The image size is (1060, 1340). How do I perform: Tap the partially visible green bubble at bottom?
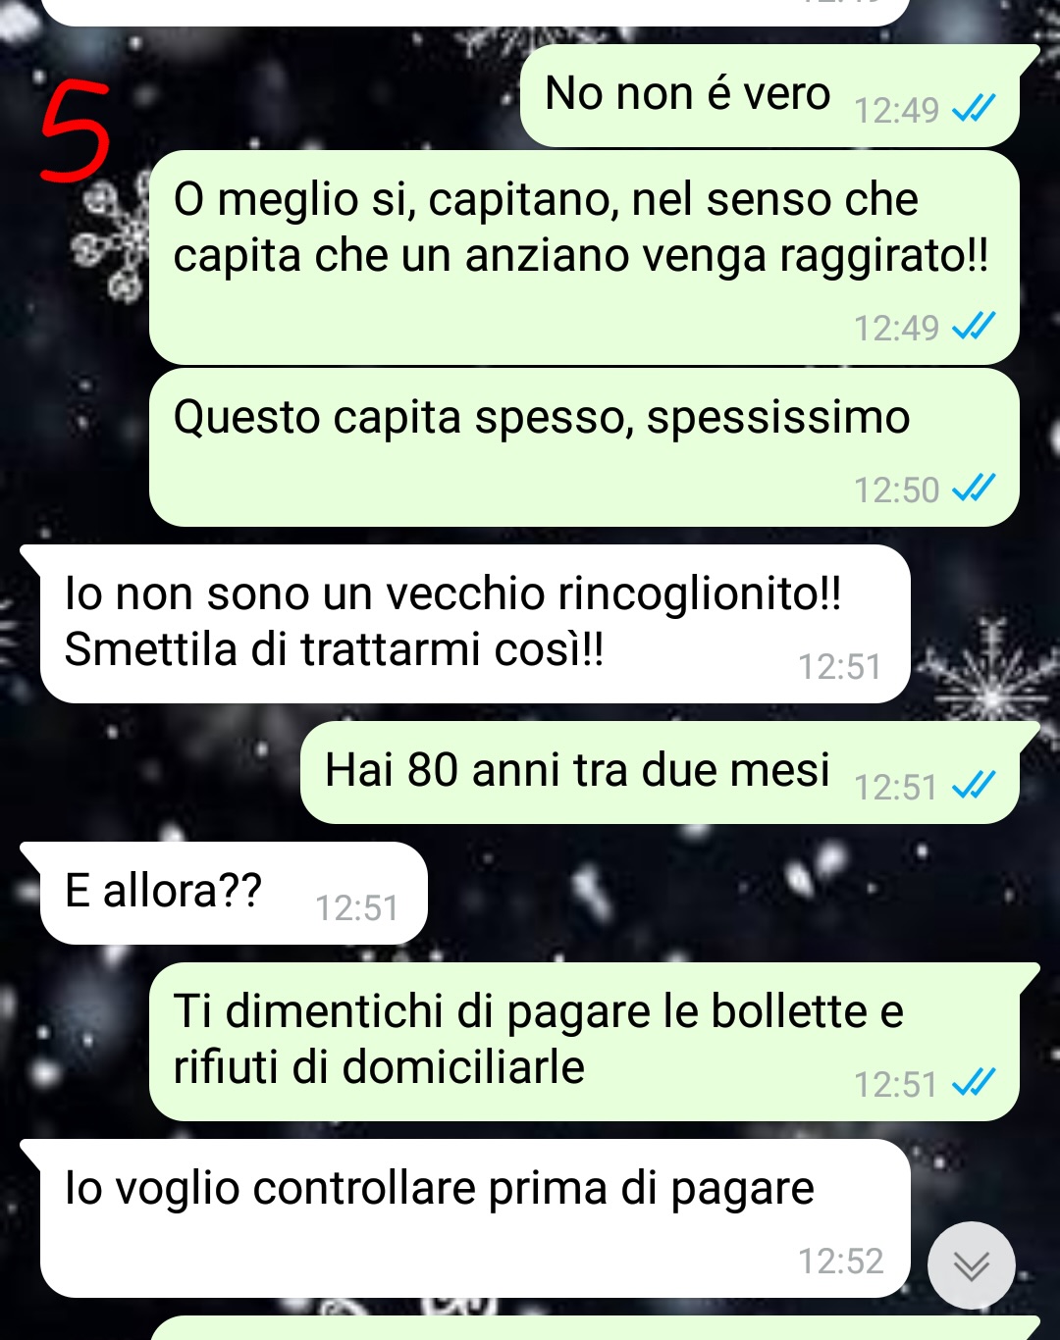pos(595,1328)
